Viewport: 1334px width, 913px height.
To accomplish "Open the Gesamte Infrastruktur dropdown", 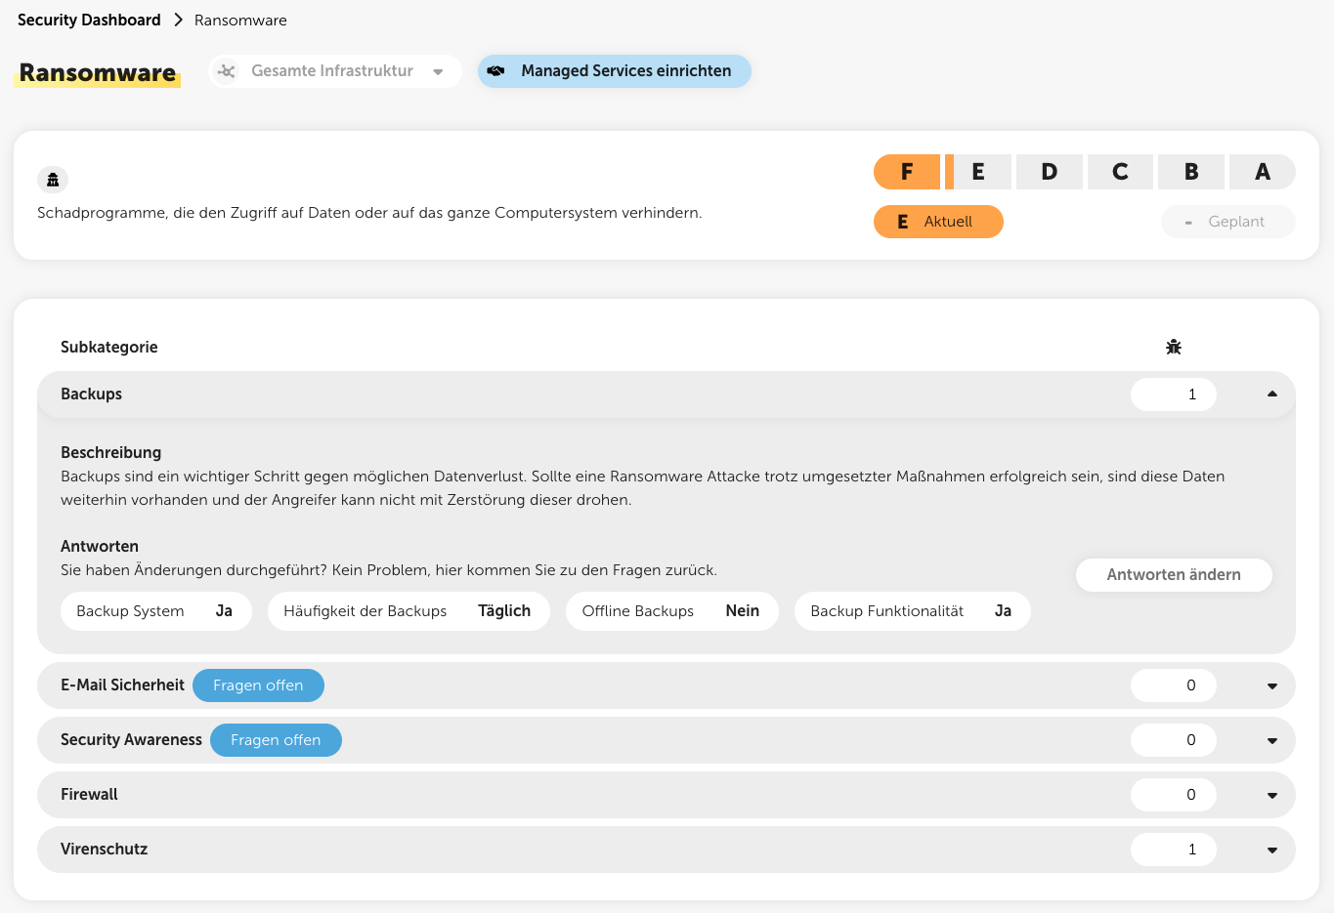I will tap(438, 71).
